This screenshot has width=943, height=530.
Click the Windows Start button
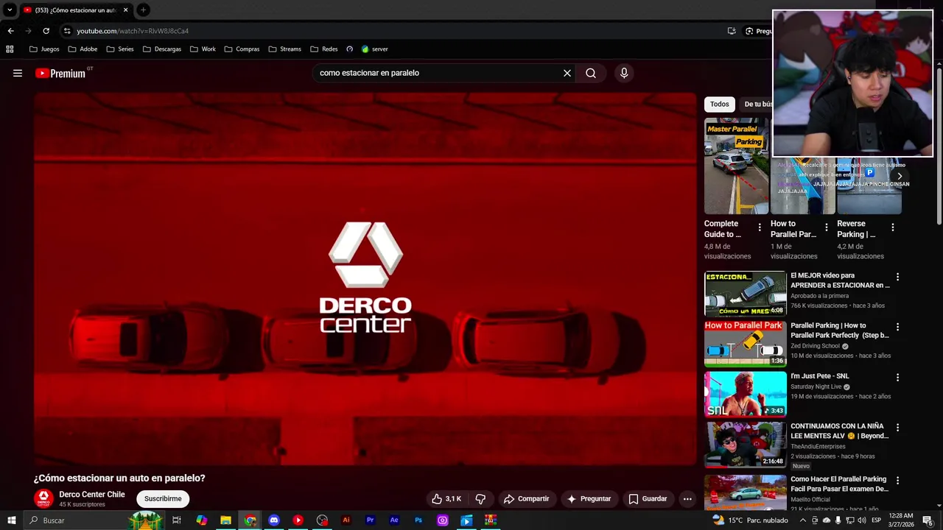[11, 520]
